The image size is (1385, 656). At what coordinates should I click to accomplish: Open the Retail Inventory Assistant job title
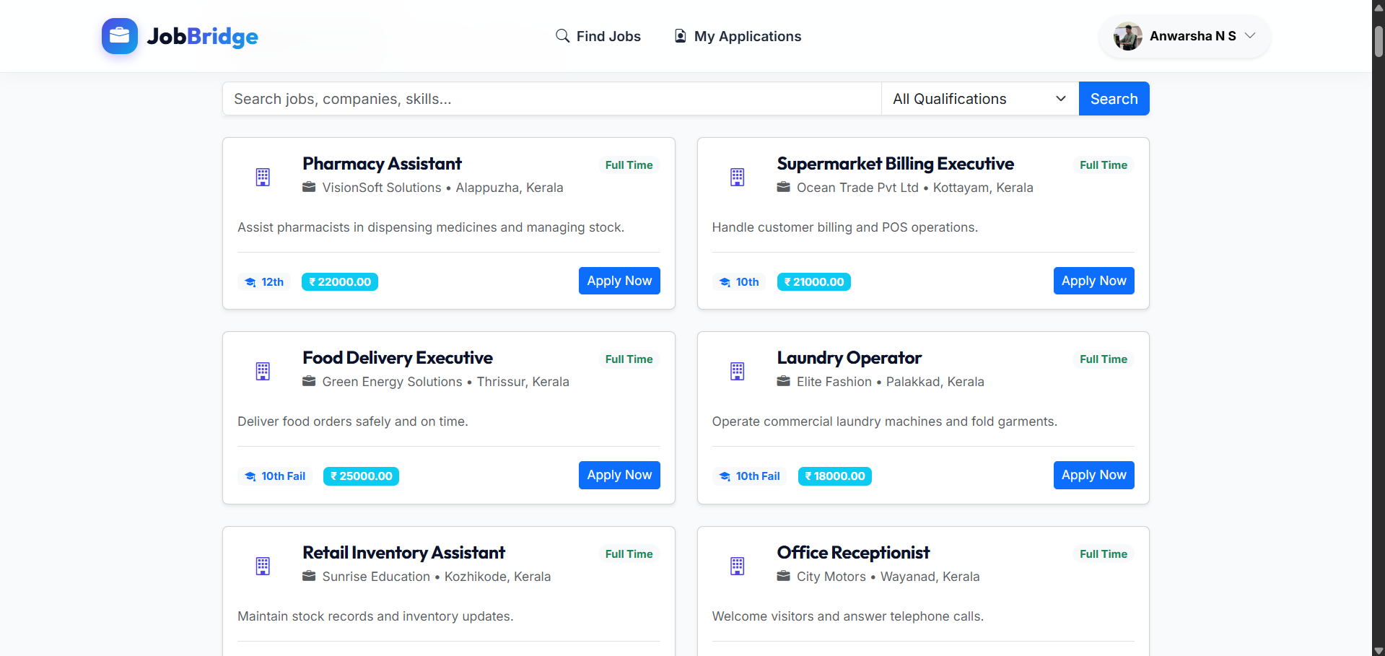403,553
